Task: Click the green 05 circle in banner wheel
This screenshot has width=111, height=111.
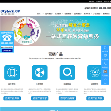Action: coord(19,33)
